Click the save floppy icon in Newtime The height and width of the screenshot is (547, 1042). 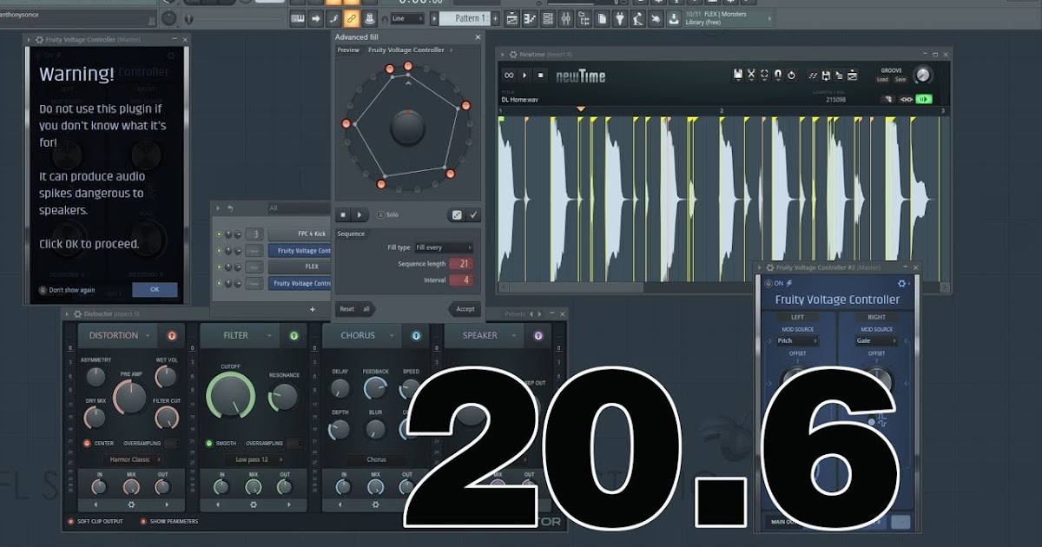coord(738,76)
